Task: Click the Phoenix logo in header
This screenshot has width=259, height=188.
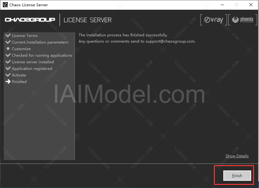Action: 242,20
